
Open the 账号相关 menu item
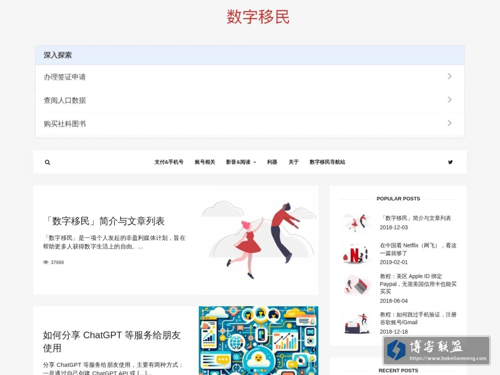pyautogui.click(x=205, y=162)
